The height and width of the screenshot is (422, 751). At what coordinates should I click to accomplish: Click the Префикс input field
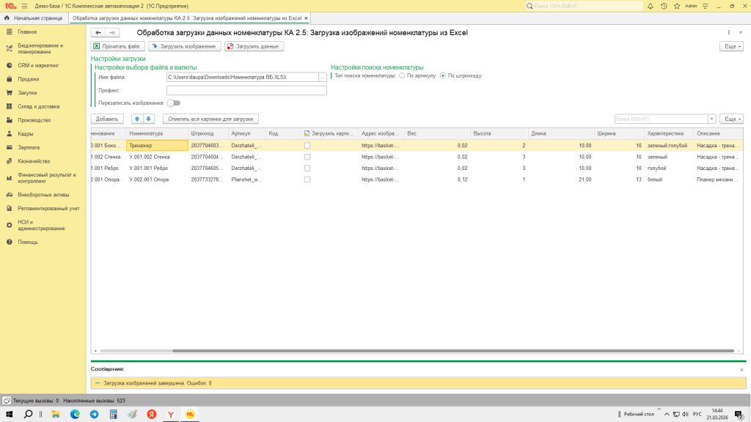point(246,90)
